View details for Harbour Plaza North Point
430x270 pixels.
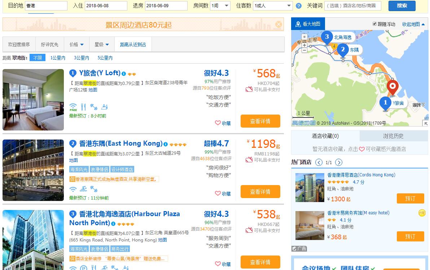[260, 262]
